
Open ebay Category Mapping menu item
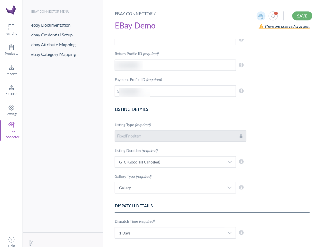(54, 54)
